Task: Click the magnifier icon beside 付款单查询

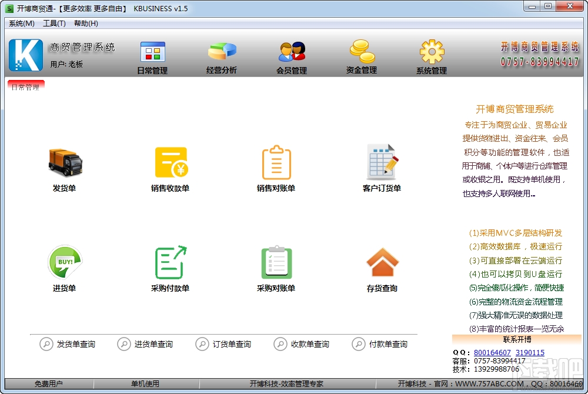Action: click(359, 344)
